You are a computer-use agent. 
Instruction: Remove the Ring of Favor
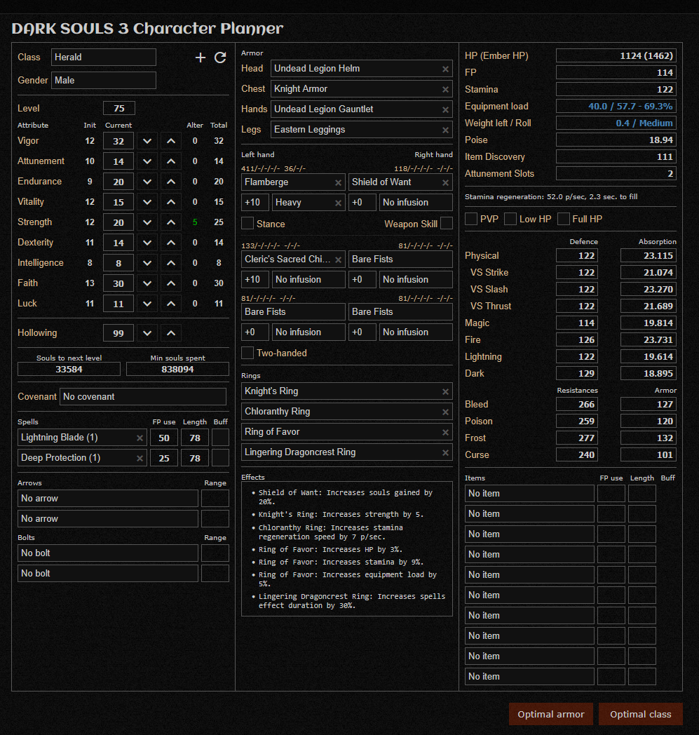445,432
